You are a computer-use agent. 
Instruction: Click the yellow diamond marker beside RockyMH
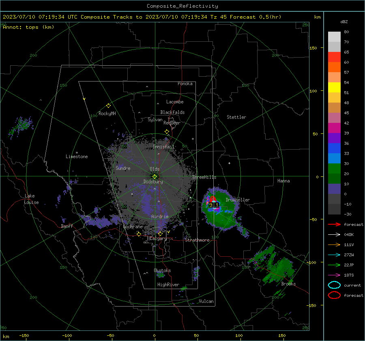point(108,106)
